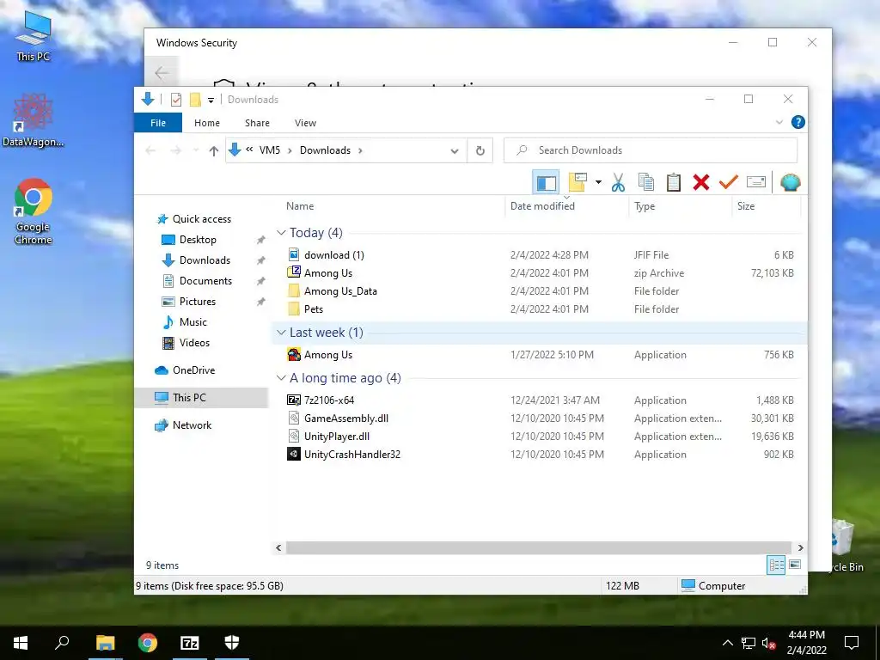880x660 pixels.
Task: Click the preview pane toggle icon in toolbar
Action: [546, 182]
